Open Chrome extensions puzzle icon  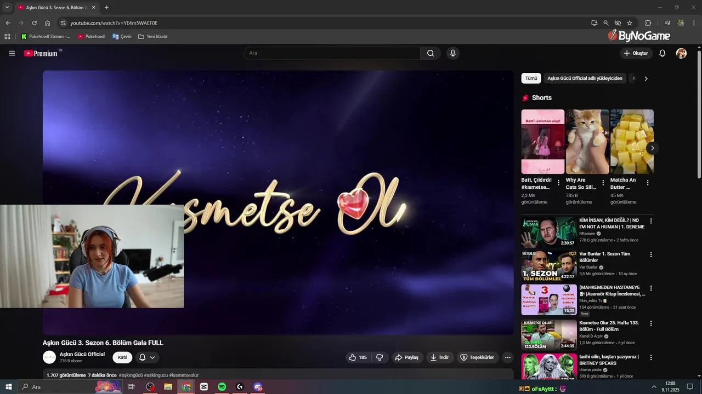click(x=648, y=23)
